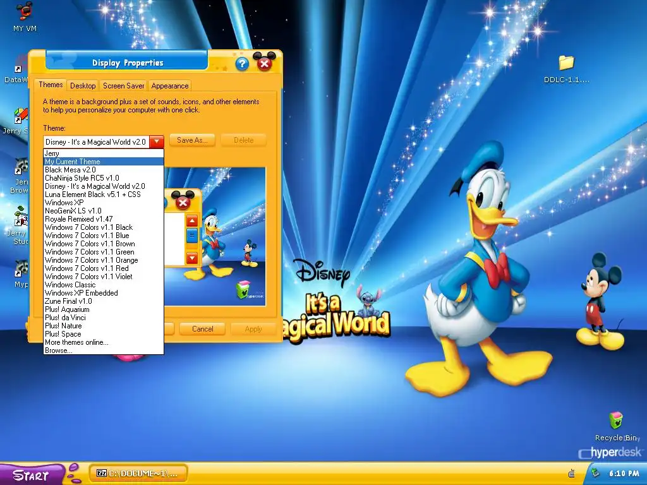647x485 pixels.
Task: Pick Disney - It's a Magical World in list
Action: pos(104,186)
